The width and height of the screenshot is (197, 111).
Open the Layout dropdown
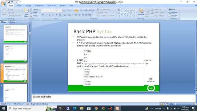(34, 10)
